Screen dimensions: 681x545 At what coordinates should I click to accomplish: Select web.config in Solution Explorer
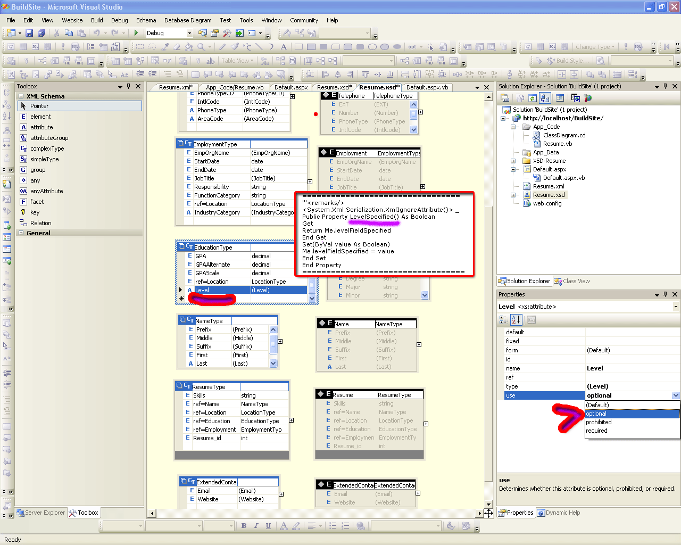pos(547,203)
